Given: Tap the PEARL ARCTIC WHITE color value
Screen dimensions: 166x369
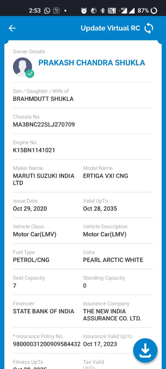Looking at the screenshot, I should 113,260.
